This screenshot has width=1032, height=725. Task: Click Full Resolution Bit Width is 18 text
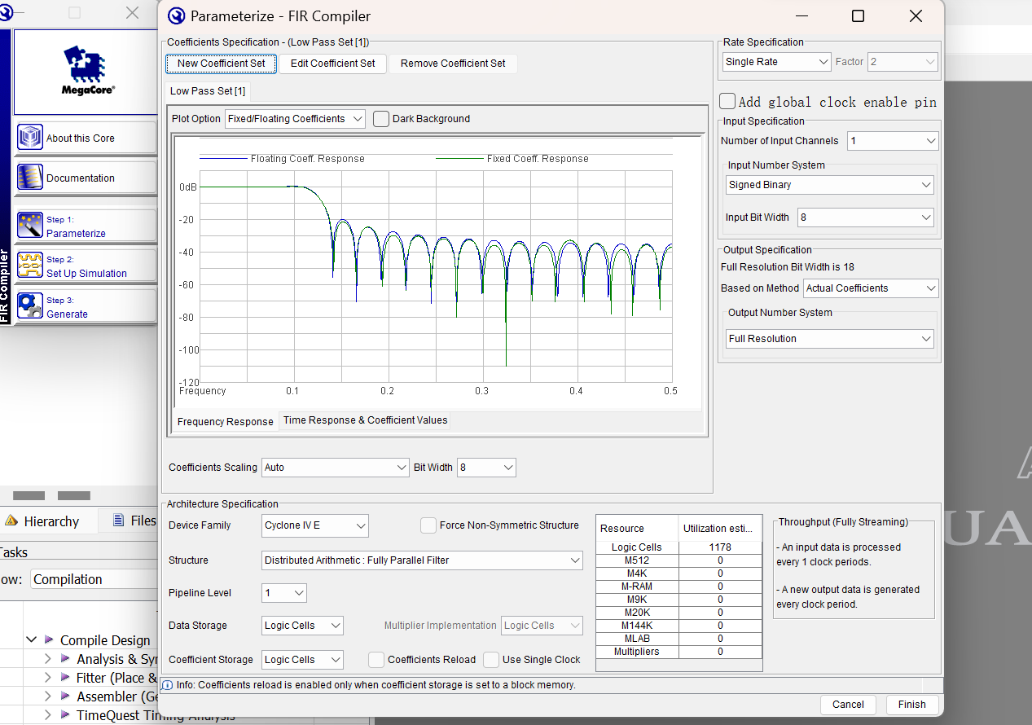pyautogui.click(x=788, y=267)
